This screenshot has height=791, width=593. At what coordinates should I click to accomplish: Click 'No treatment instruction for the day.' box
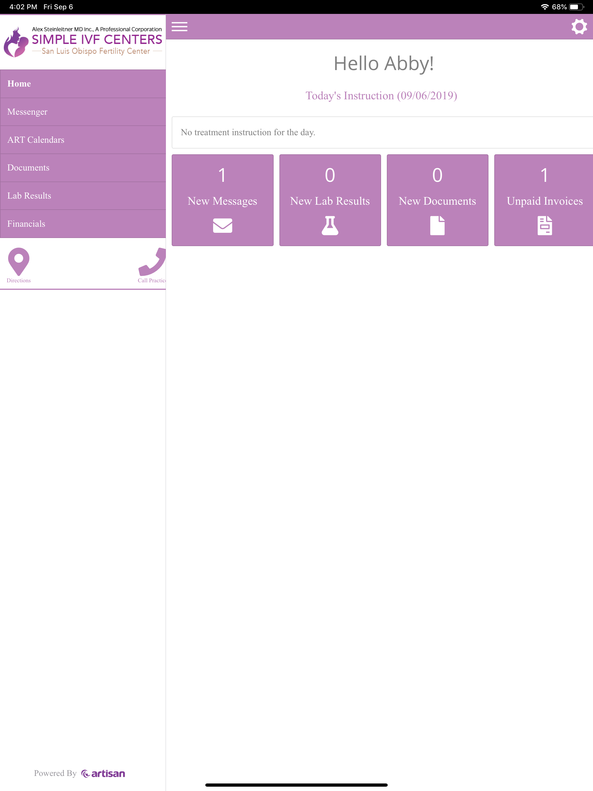pyautogui.click(x=382, y=132)
